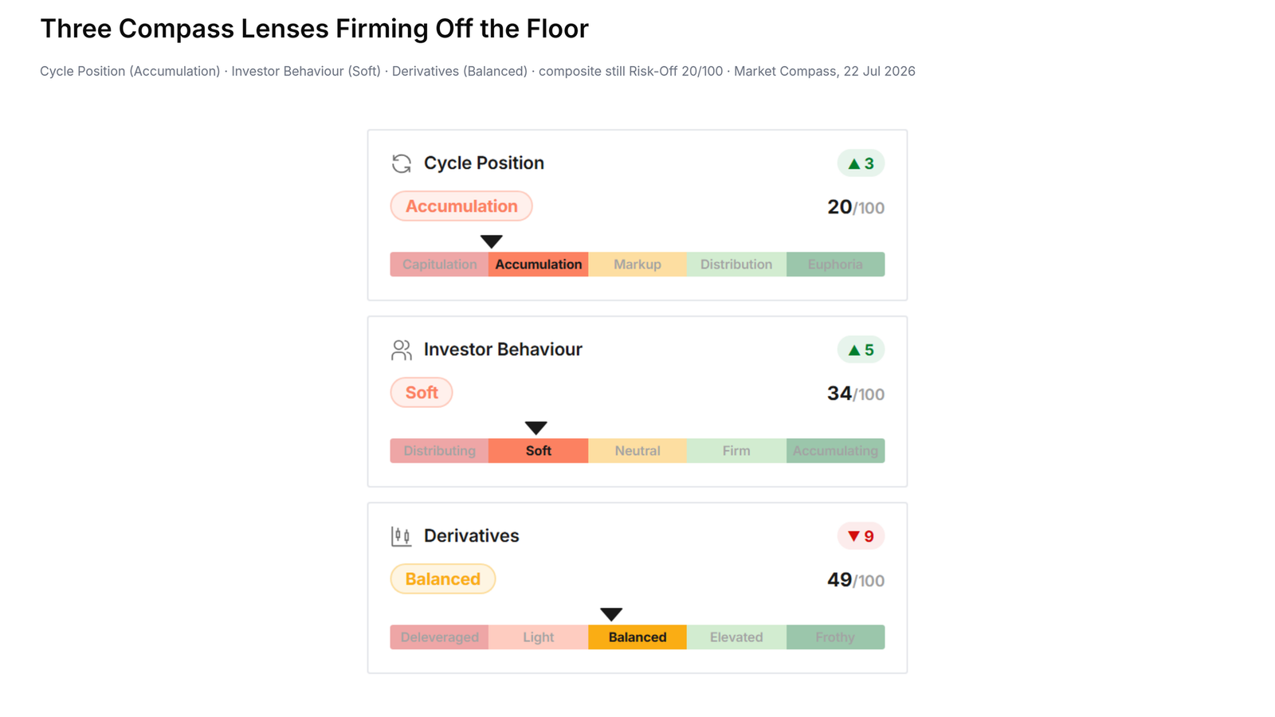This screenshot has height=717, width=1275.
Task: Click the Accumulation status pill
Action: click(x=461, y=206)
